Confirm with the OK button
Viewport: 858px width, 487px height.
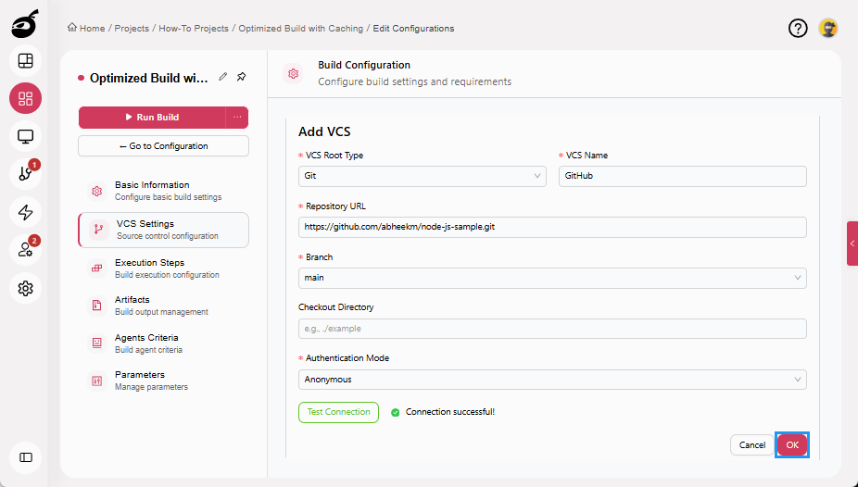pyautogui.click(x=792, y=445)
